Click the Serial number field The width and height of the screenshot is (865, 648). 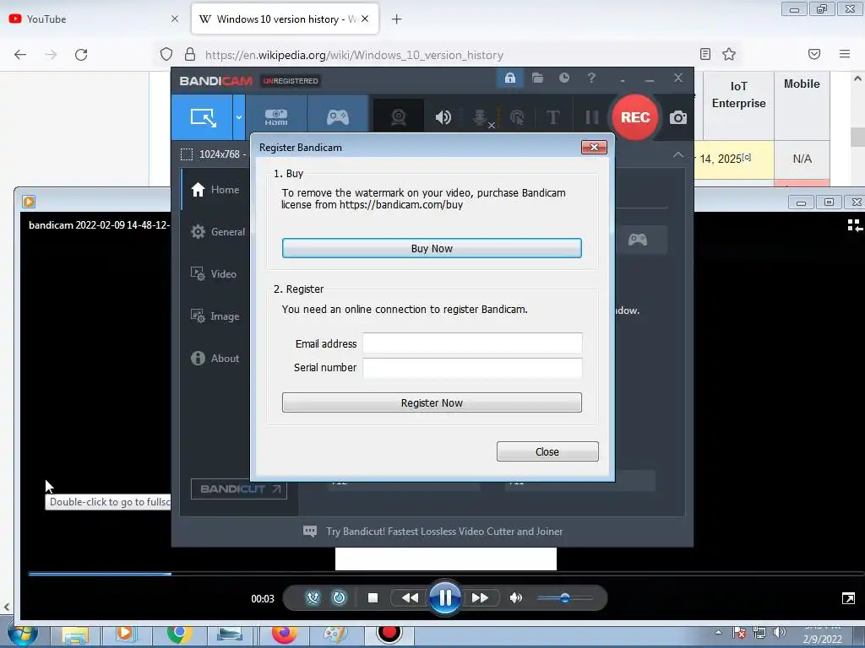(472, 368)
